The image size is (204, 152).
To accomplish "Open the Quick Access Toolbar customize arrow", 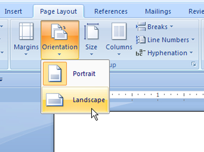I will 1,79.
